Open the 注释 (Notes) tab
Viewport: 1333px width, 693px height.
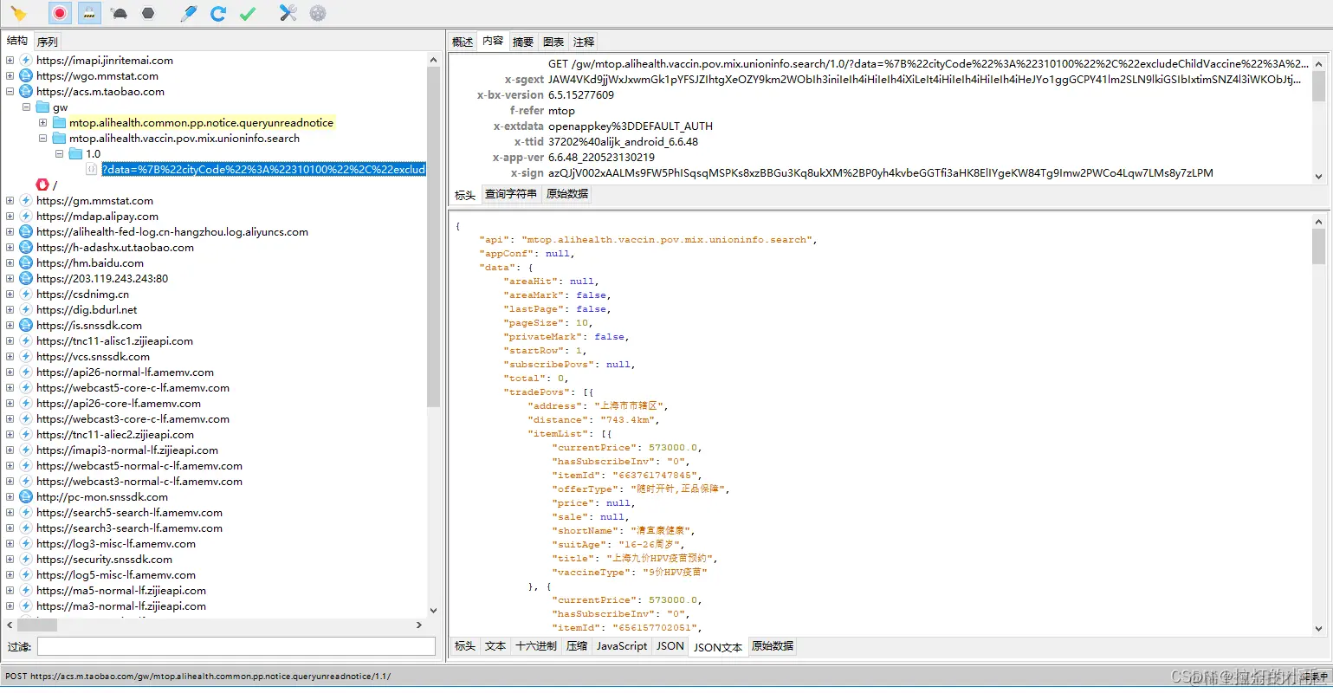(x=584, y=42)
